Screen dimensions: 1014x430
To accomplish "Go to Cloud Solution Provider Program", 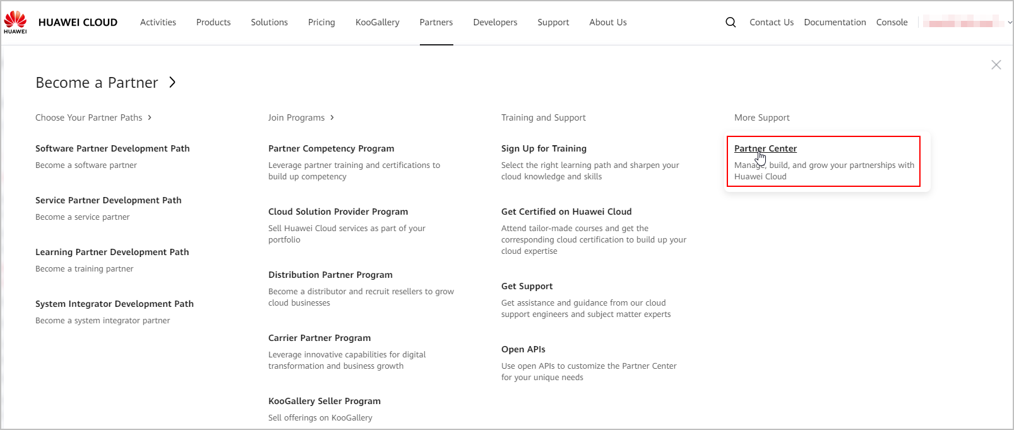I will click(x=338, y=212).
